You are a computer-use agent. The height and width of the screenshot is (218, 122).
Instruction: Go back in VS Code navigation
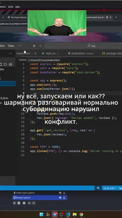(34, 46)
